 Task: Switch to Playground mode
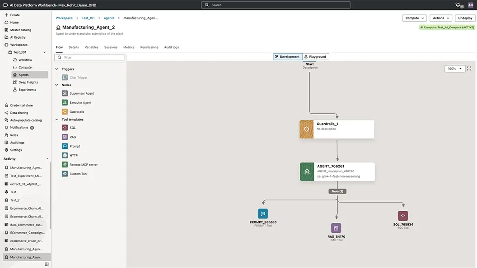(x=315, y=57)
